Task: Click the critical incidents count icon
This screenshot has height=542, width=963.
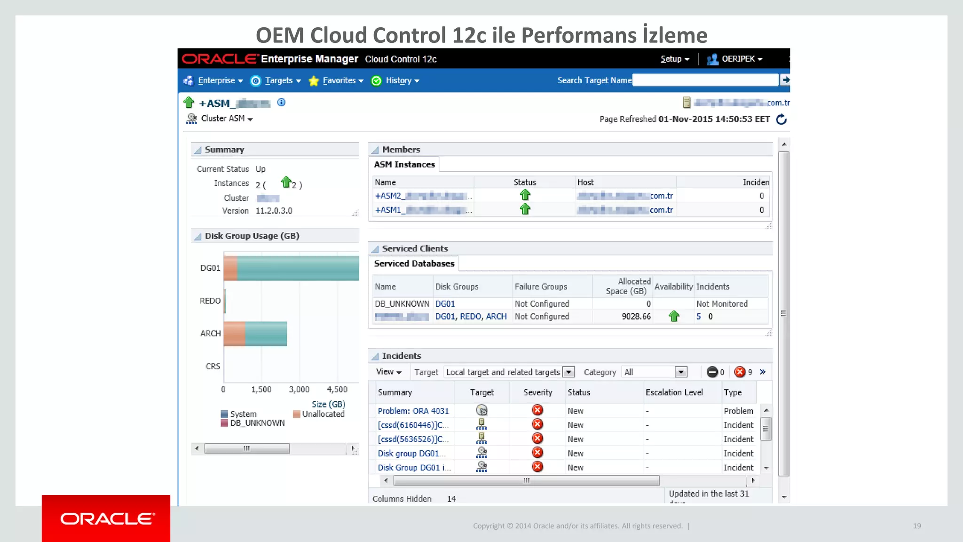Action: pyautogui.click(x=740, y=372)
